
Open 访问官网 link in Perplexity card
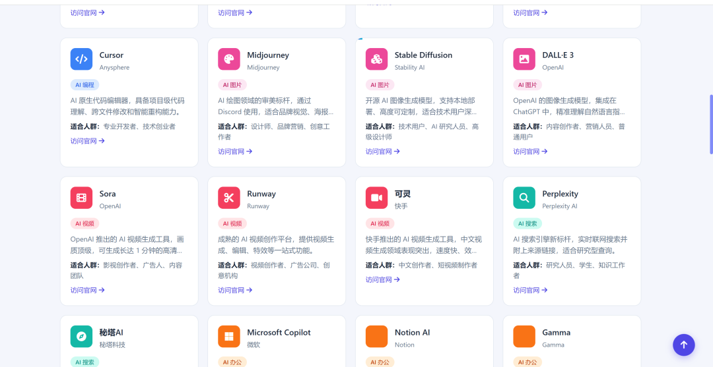[x=531, y=290]
